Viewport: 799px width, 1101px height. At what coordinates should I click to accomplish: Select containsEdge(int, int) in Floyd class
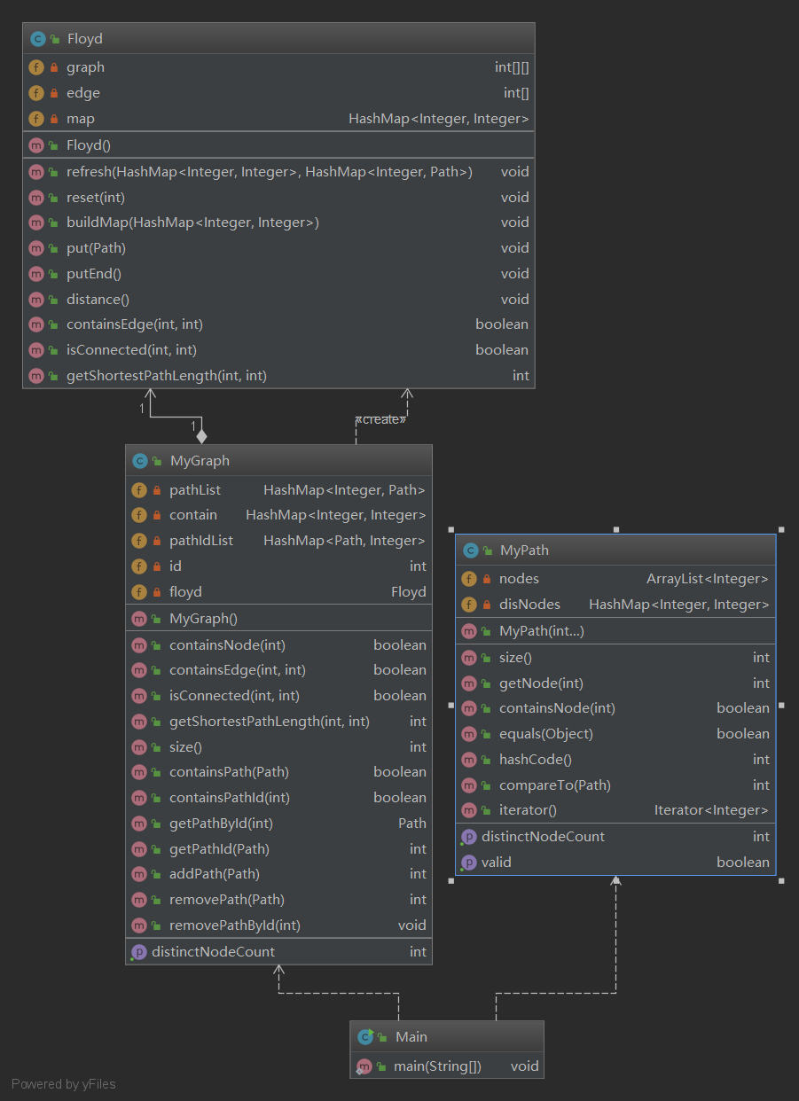(x=278, y=324)
